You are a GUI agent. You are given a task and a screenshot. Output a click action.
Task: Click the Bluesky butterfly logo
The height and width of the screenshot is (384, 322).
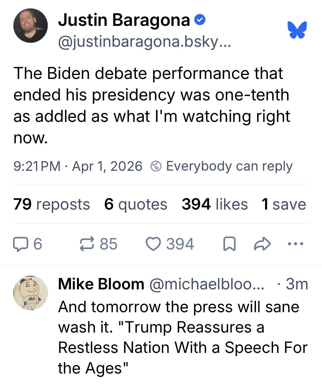(x=297, y=29)
